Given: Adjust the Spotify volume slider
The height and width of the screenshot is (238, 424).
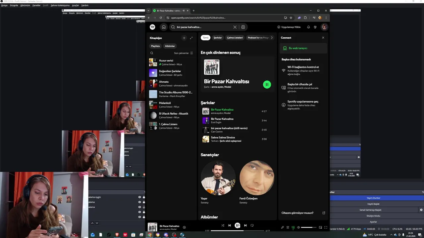Looking at the screenshot, I should click(308, 227).
